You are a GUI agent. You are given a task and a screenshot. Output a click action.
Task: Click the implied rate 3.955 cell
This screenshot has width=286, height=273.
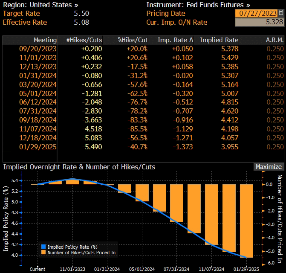(x=230, y=147)
